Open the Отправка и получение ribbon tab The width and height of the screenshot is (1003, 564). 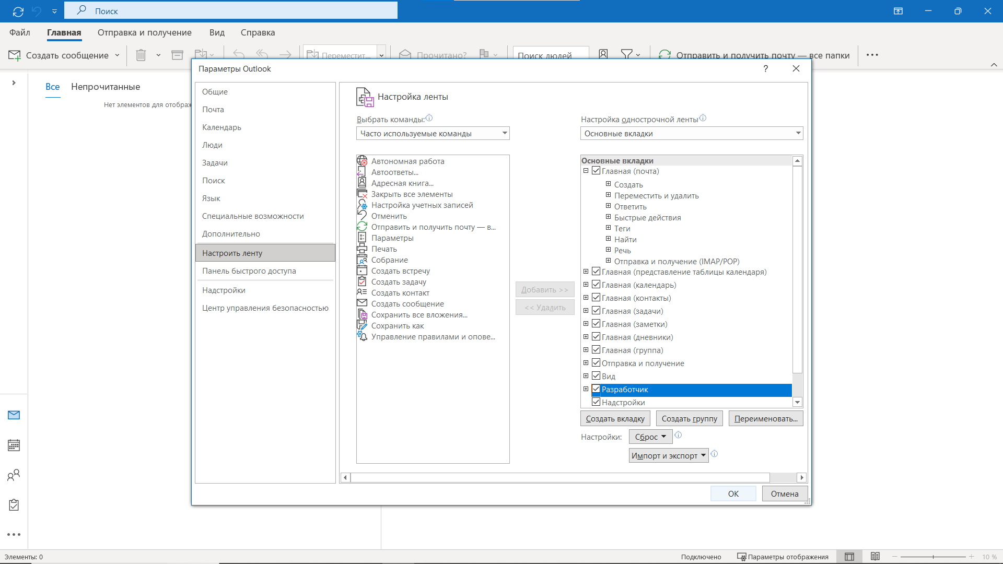(x=144, y=32)
